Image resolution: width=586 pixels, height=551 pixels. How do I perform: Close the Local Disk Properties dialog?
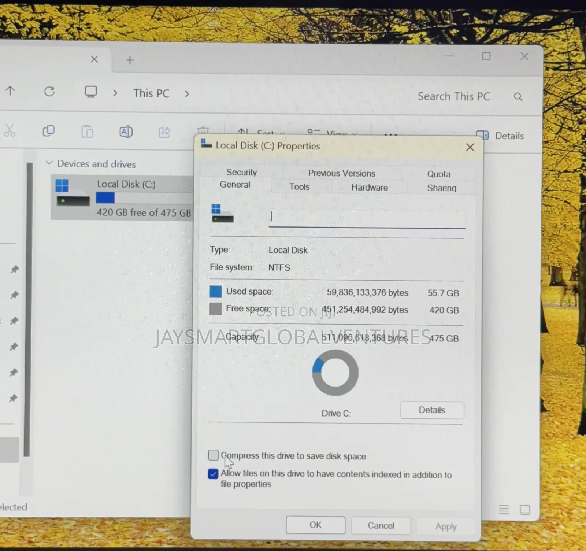click(x=470, y=147)
